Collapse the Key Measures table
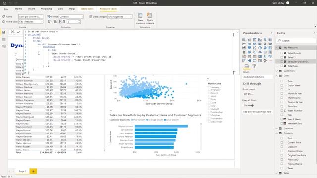 (x=277, y=48)
